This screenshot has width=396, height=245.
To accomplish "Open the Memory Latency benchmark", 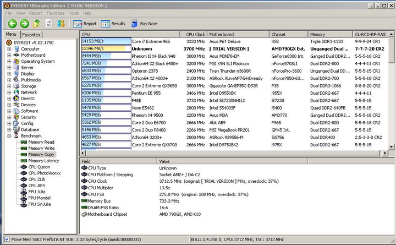I will pyautogui.click(x=43, y=161).
